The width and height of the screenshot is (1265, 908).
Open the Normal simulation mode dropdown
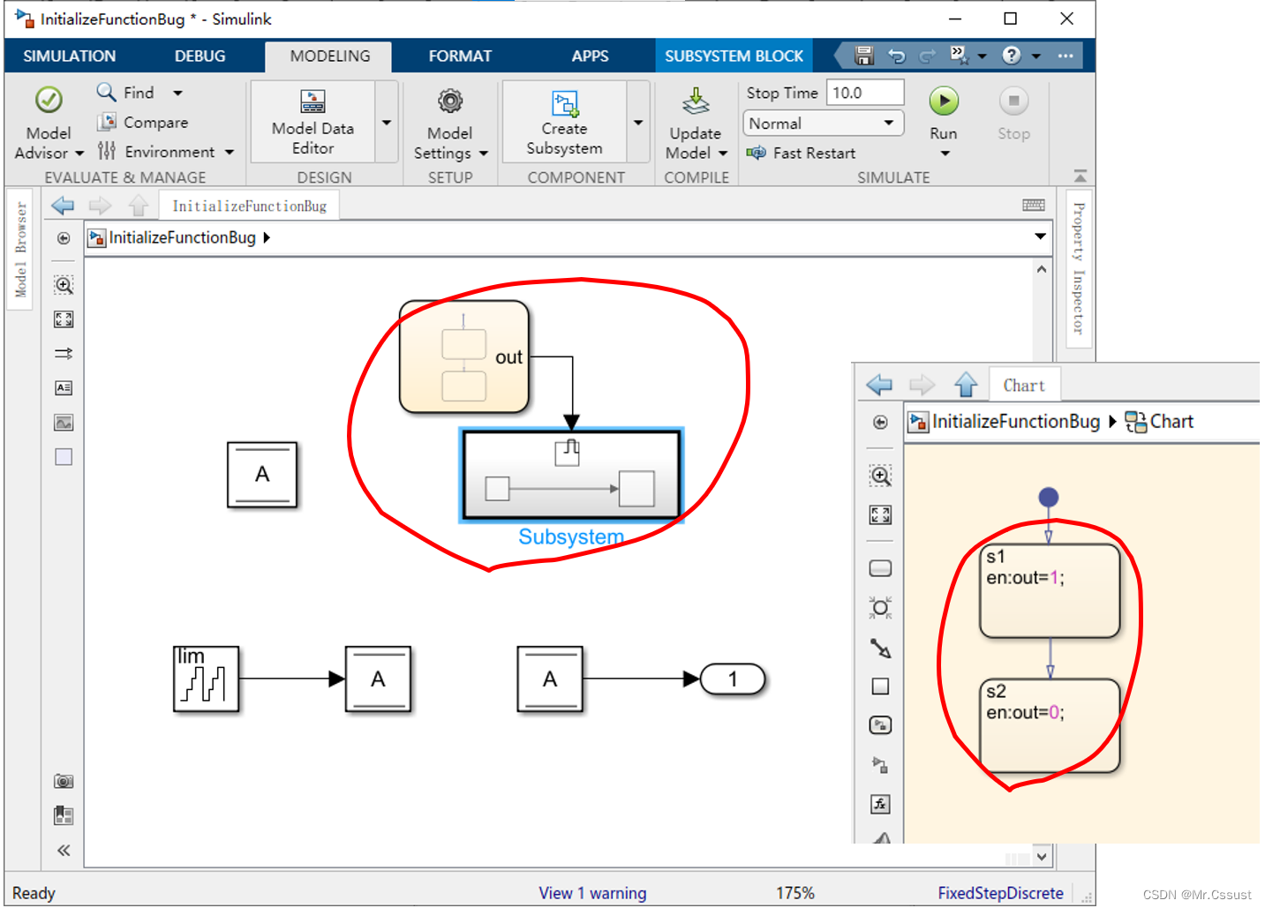pos(824,124)
